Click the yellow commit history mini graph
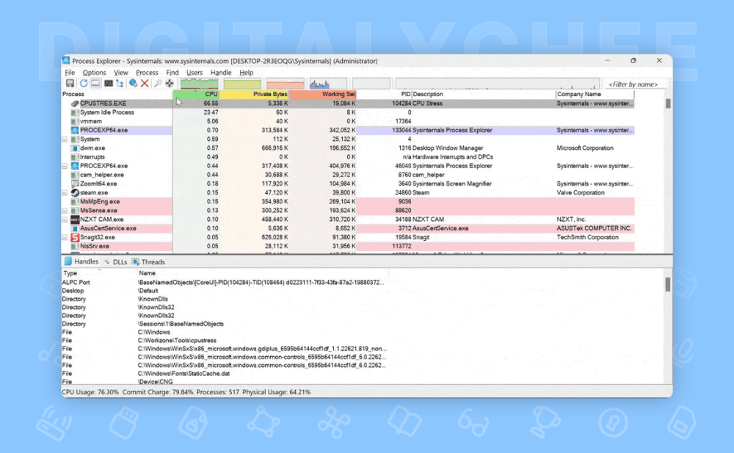 pyautogui.click(x=242, y=84)
